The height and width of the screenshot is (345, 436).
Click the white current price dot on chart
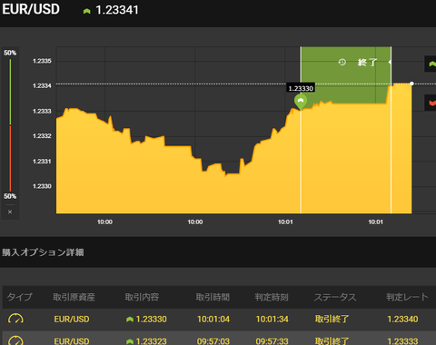coord(411,84)
